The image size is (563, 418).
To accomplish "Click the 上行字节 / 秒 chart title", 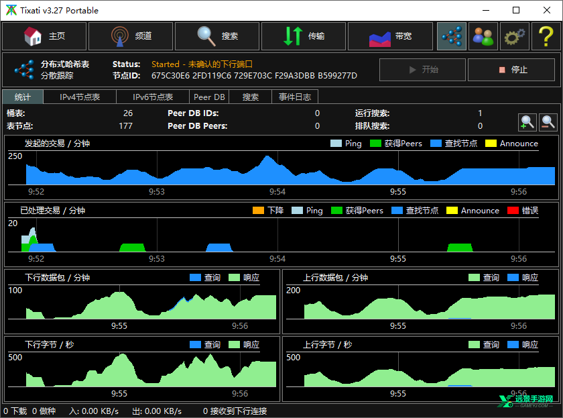I will tap(328, 345).
